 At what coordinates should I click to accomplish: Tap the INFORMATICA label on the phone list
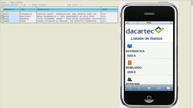[135, 51]
